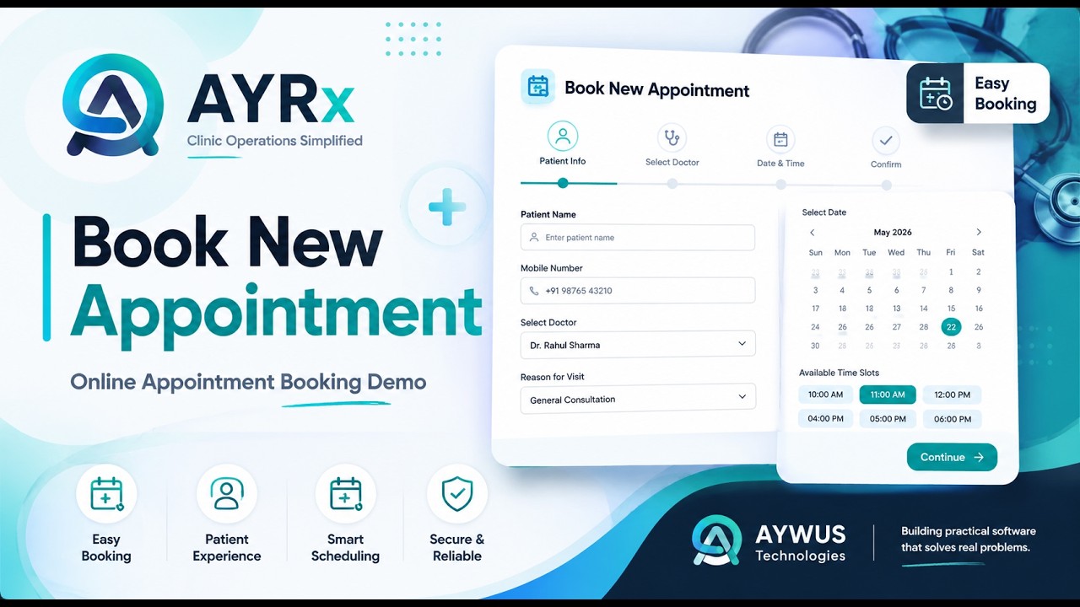
Task: Select the Patient Info step icon
Action: [562, 136]
